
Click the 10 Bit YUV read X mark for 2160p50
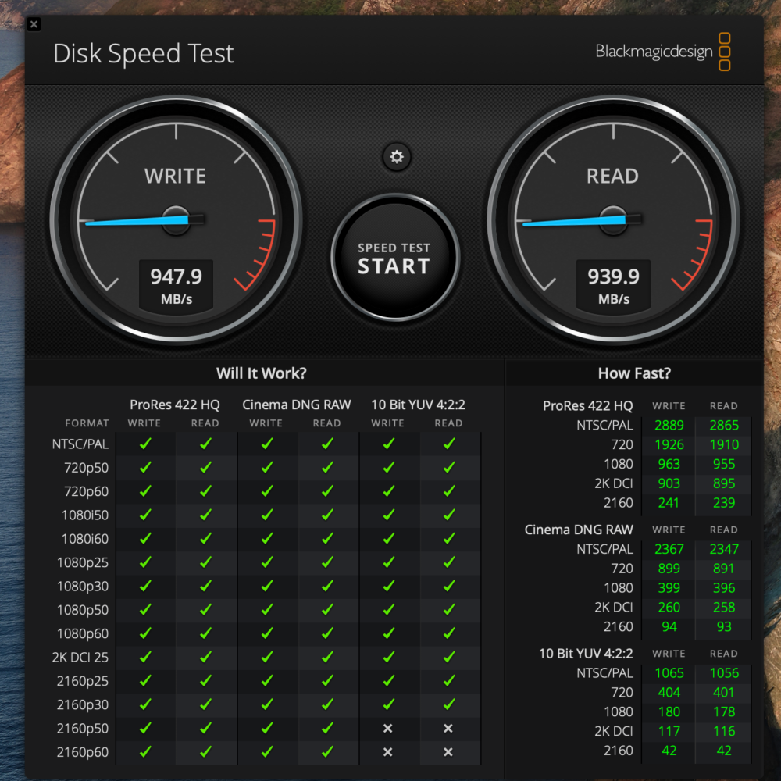tap(448, 728)
